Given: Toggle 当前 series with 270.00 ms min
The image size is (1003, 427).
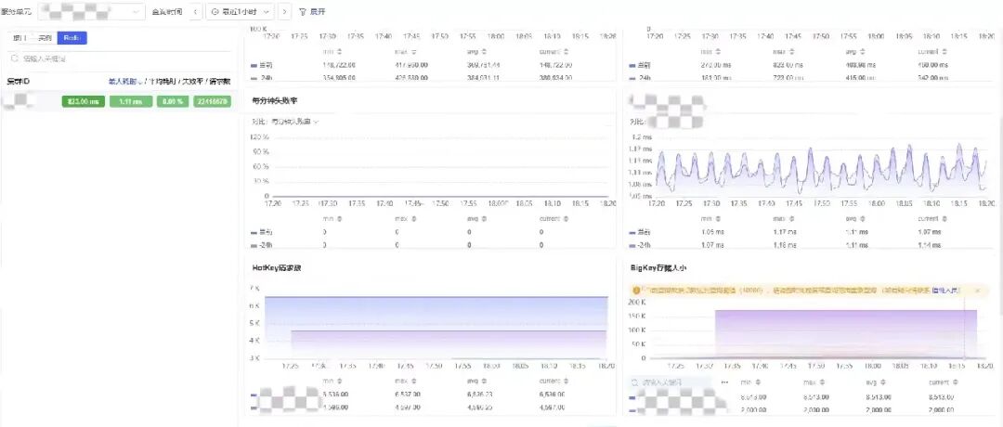Looking at the screenshot, I should click(639, 65).
